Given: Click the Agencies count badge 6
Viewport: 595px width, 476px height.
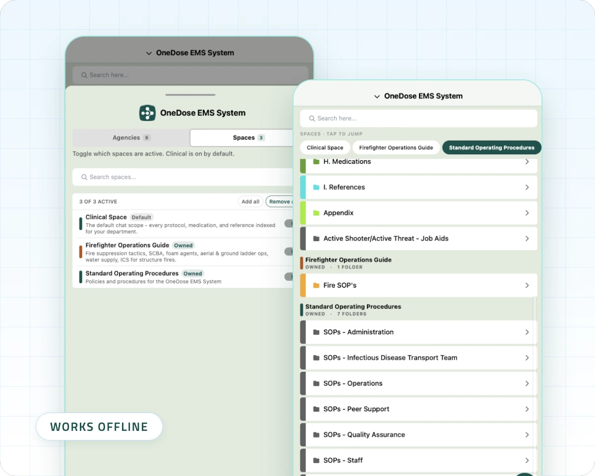Looking at the screenshot, I should (x=147, y=138).
